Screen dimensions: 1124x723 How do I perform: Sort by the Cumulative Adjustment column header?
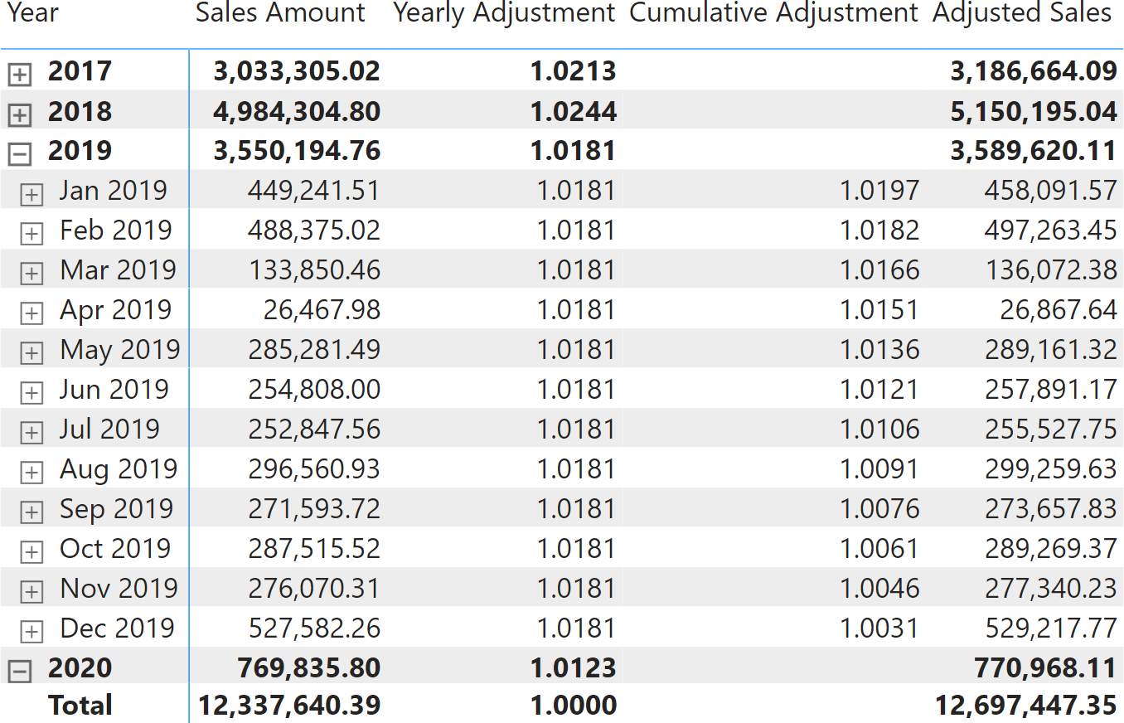click(774, 13)
